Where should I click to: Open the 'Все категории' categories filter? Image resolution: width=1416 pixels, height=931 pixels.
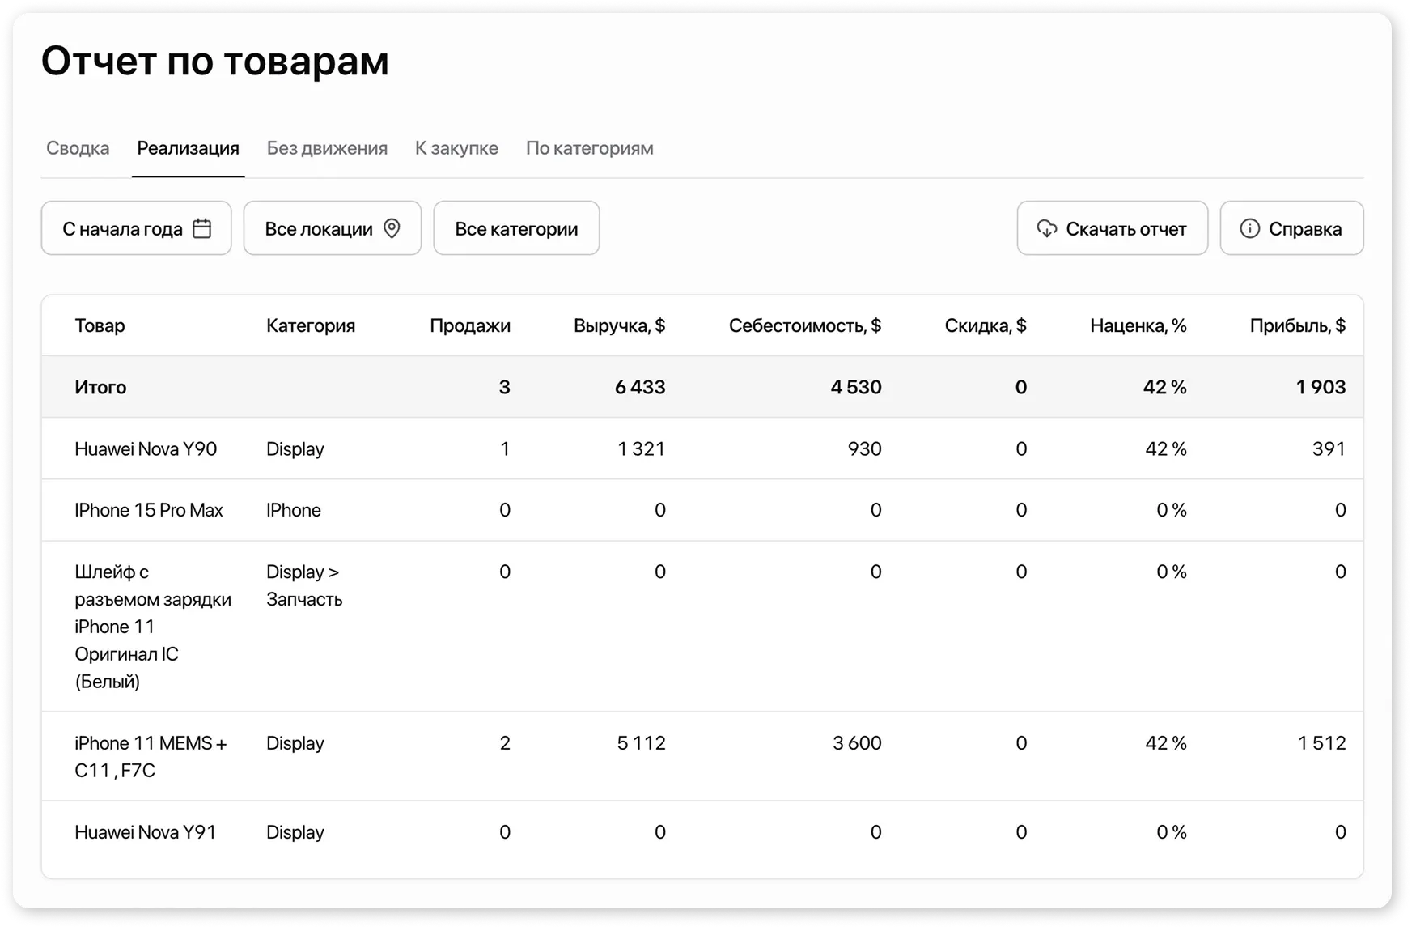[516, 228]
